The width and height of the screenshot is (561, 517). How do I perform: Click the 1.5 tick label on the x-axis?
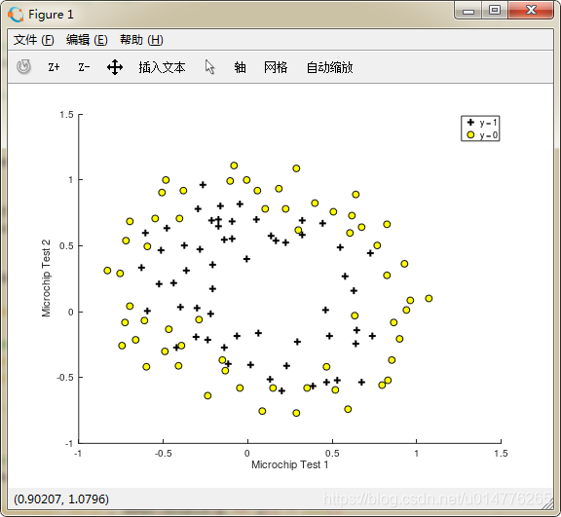tap(501, 454)
